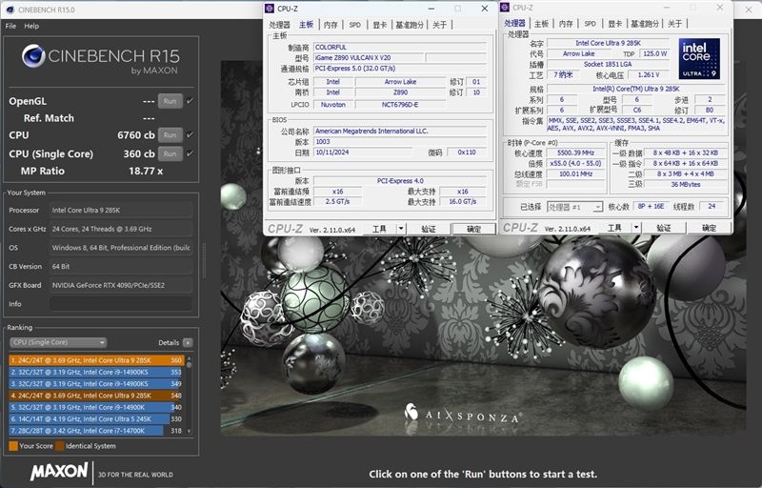The height and width of the screenshot is (488, 762).
Task: Click the MAXON logo at bottom left
Action: 59,472
